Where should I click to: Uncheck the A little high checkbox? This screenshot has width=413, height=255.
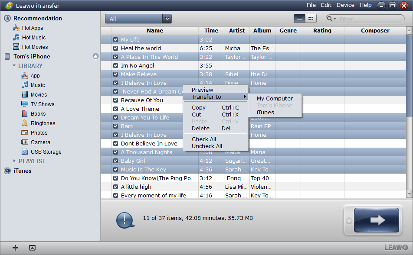tap(116, 187)
